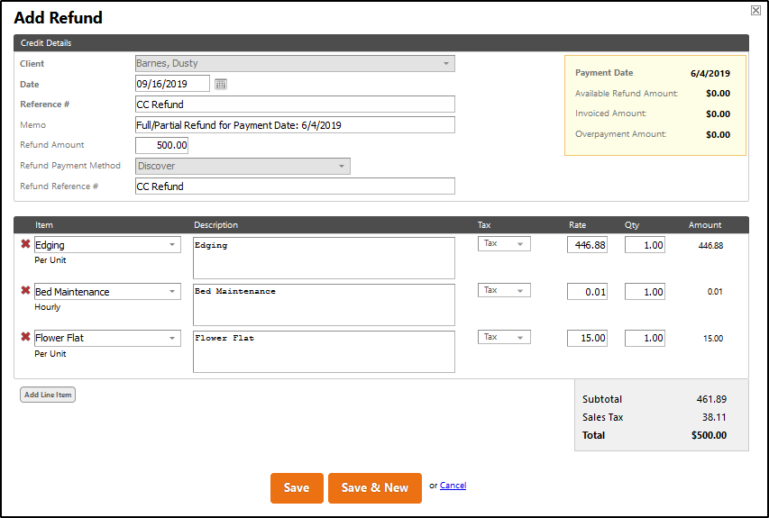Open the Flower Flat item dropdown
This screenshot has height=518, width=769.
(172, 339)
